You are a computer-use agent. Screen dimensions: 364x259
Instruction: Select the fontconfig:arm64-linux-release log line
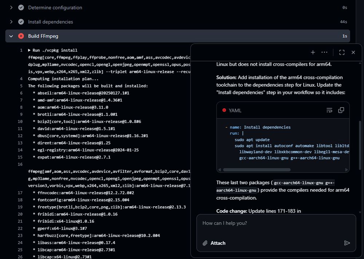[x=81, y=200]
